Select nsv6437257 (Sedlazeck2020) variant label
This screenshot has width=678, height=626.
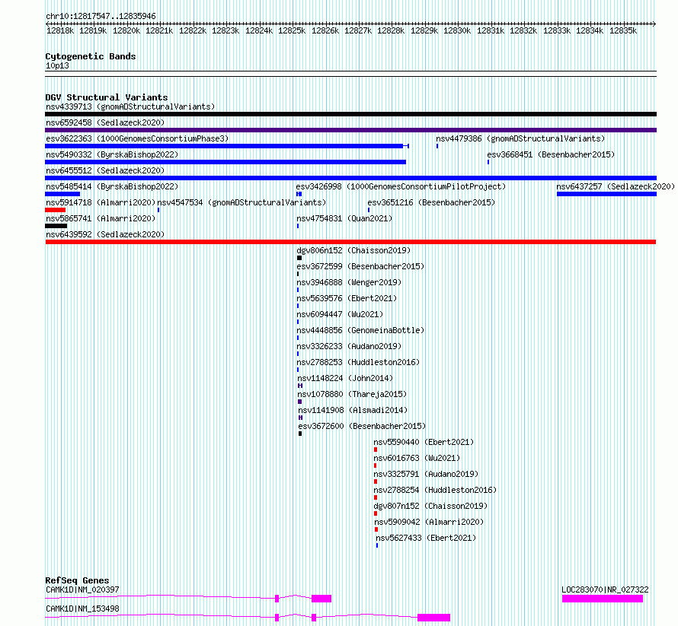point(616,186)
